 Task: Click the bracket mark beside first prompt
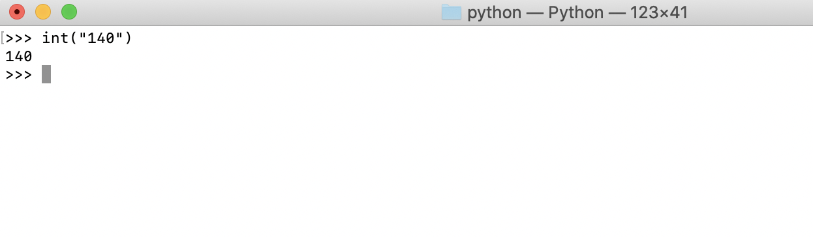[3, 38]
